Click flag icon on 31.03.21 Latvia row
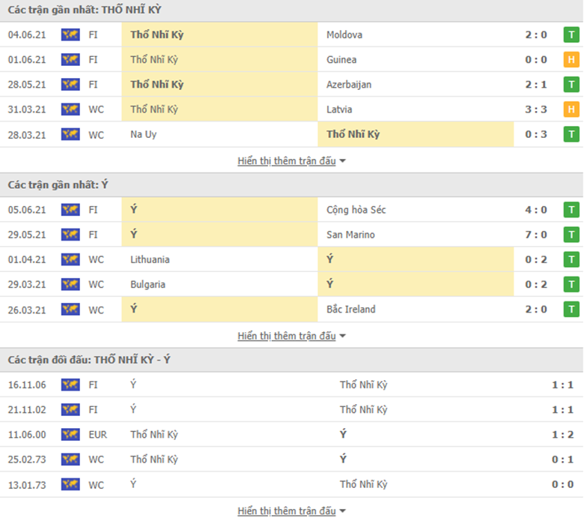The height and width of the screenshot is (518, 584). tap(70, 109)
